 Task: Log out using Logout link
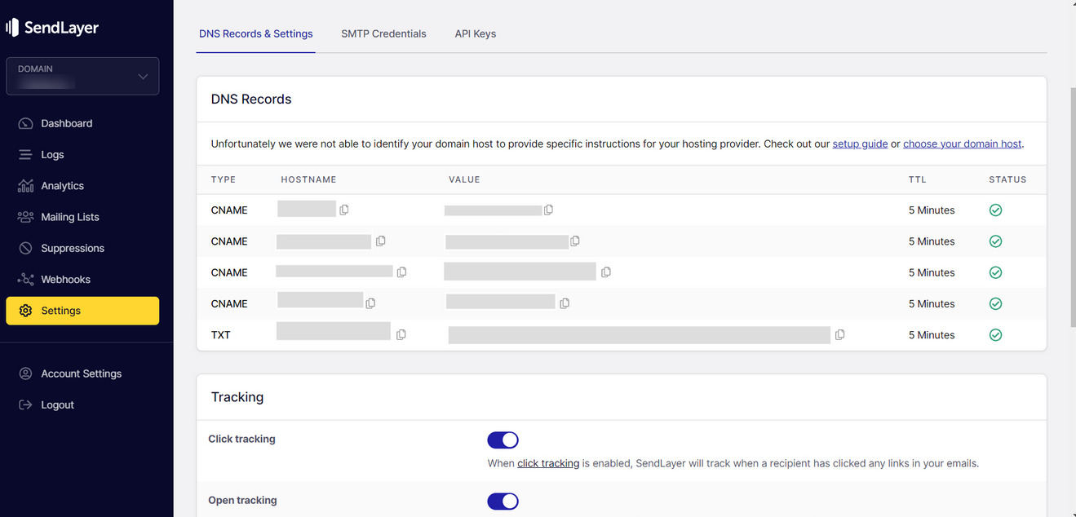click(x=82, y=405)
